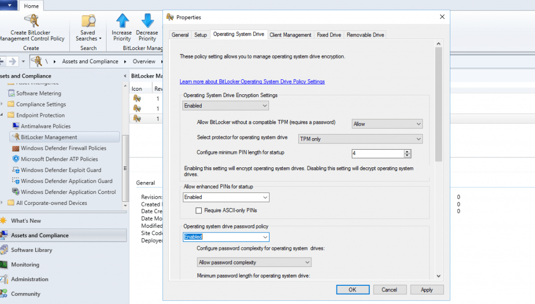The width and height of the screenshot is (535, 304).
Task: Click the Decrease Priority arrow icon
Action: (x=147, y=20)
